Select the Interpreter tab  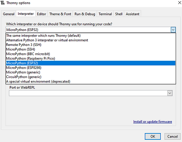[x=26, y=14]
